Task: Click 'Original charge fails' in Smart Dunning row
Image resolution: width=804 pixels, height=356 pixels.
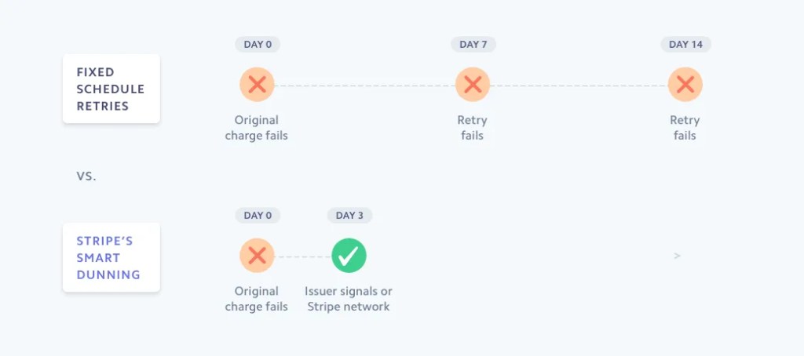Action: tap(256, 299)
